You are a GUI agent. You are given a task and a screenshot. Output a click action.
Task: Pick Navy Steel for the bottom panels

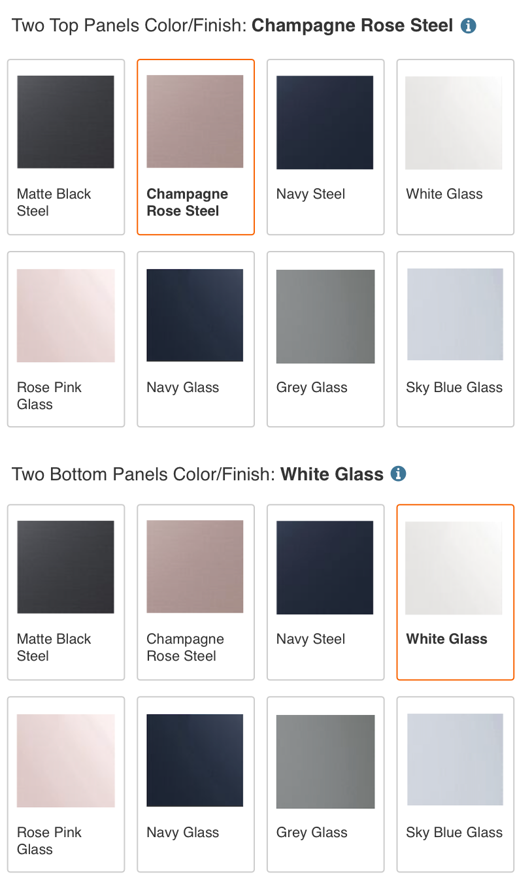coord(325,592)
